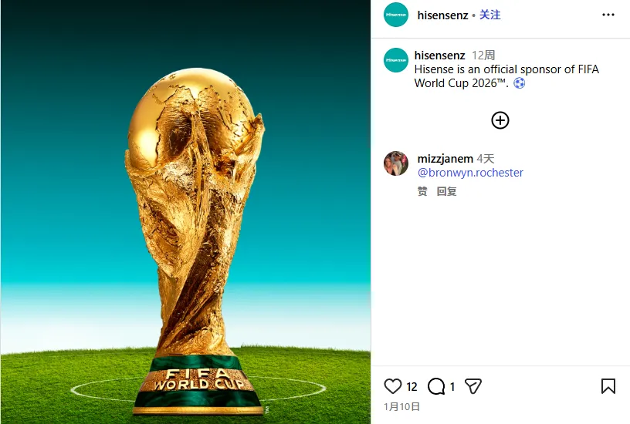View the list of 12 likes
The width and height of the screenshot is (630, 424).
pyautogui.click(x=412, y=387)
